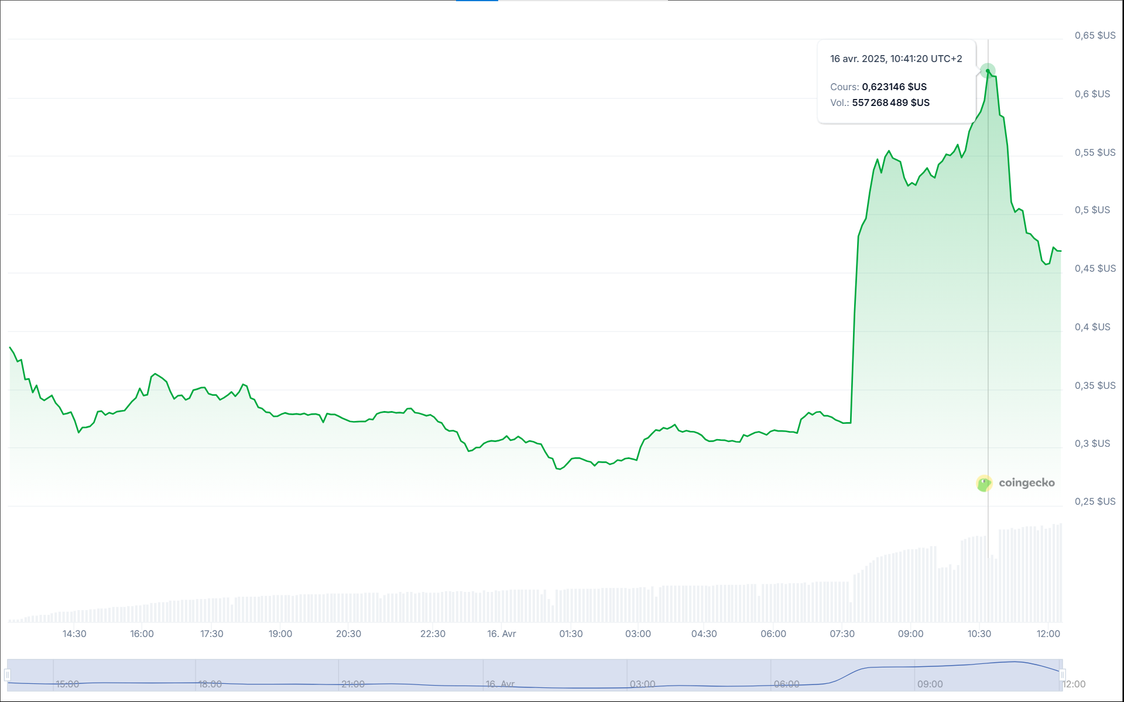Click the CoinGecko gecko logo icon
This screenshot has width=1124, height=702.
click(x=984, y=483)
